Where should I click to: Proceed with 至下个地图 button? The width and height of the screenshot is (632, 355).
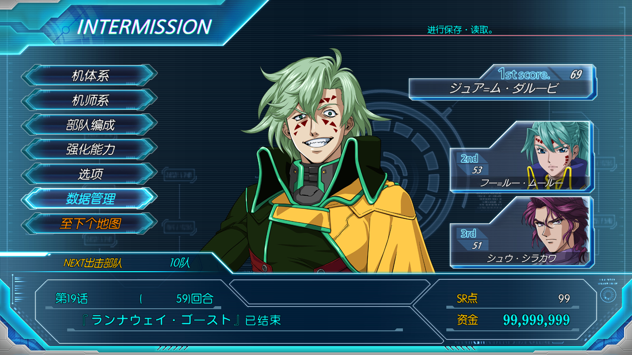[89, 223]
